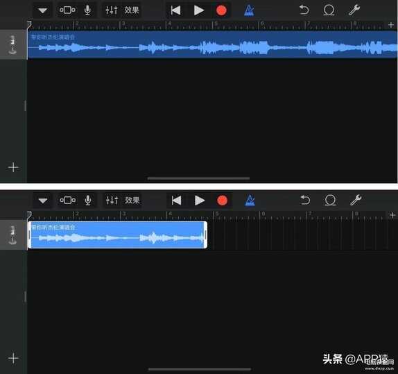Image resolution: width=398 pixels, height=374 pixels.
Task: Open the dropdown triangle in bottom toolbar
Action: [x=43, y=201]
